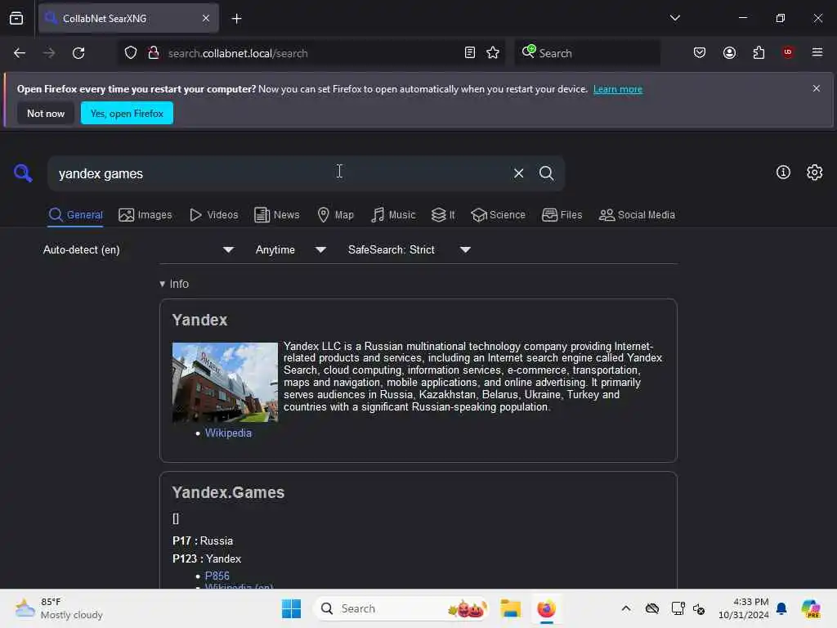The width and height of the screenshot is (837, 628).
Task: Reload the current page
Action: coord(78,53)
